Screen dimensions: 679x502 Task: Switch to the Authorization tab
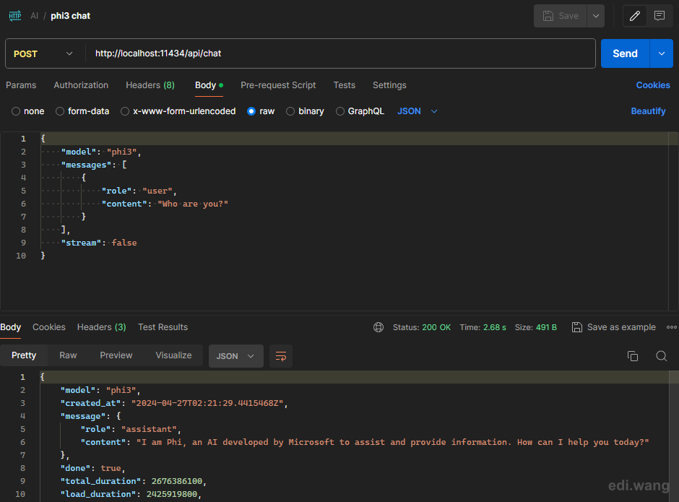81,85
